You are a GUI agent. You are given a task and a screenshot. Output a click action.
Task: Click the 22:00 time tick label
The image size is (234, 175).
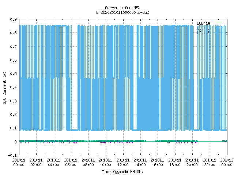click(210, 165)
